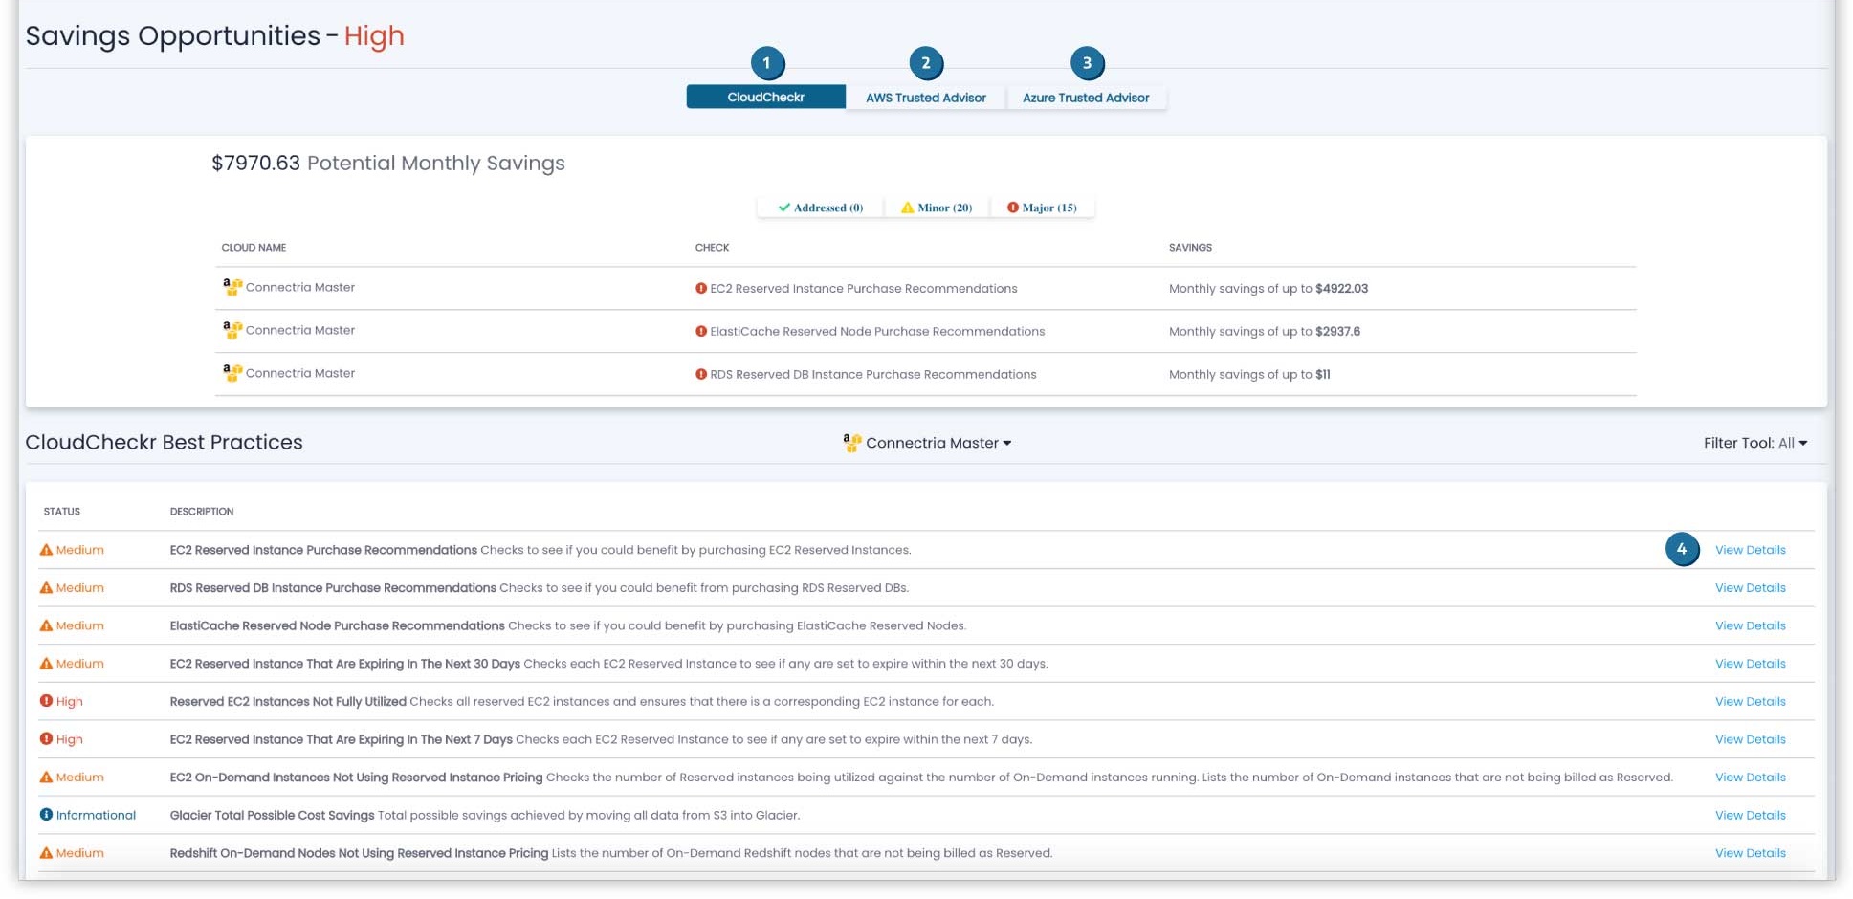This screenshot has height=899, width=1853.
Task: Click the red alert icon in the $4922.03 savings row
Action: pos(701,288)
